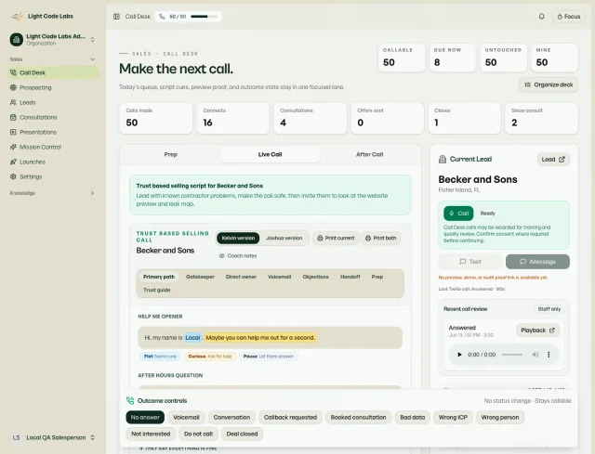Click the Organize deck button
This screenshot has width=595, height=454.
coord(549,84)
